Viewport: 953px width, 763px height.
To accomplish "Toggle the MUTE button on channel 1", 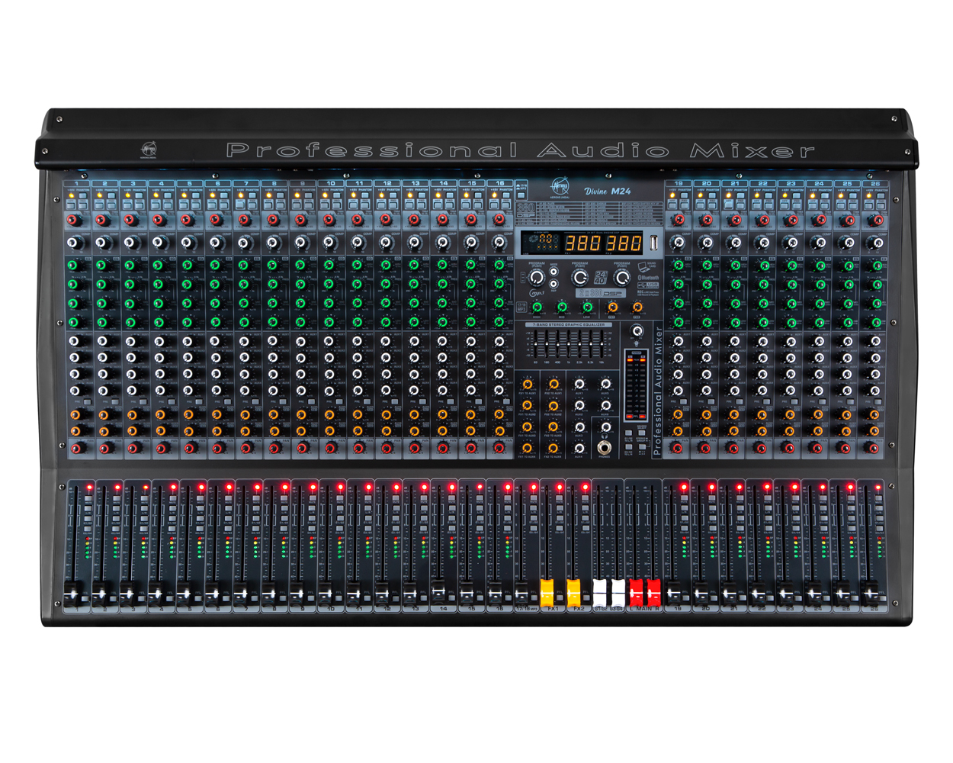I will (88, 497).
